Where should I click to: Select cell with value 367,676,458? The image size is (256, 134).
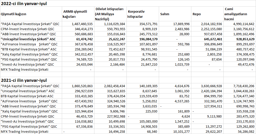coord(78,44)
